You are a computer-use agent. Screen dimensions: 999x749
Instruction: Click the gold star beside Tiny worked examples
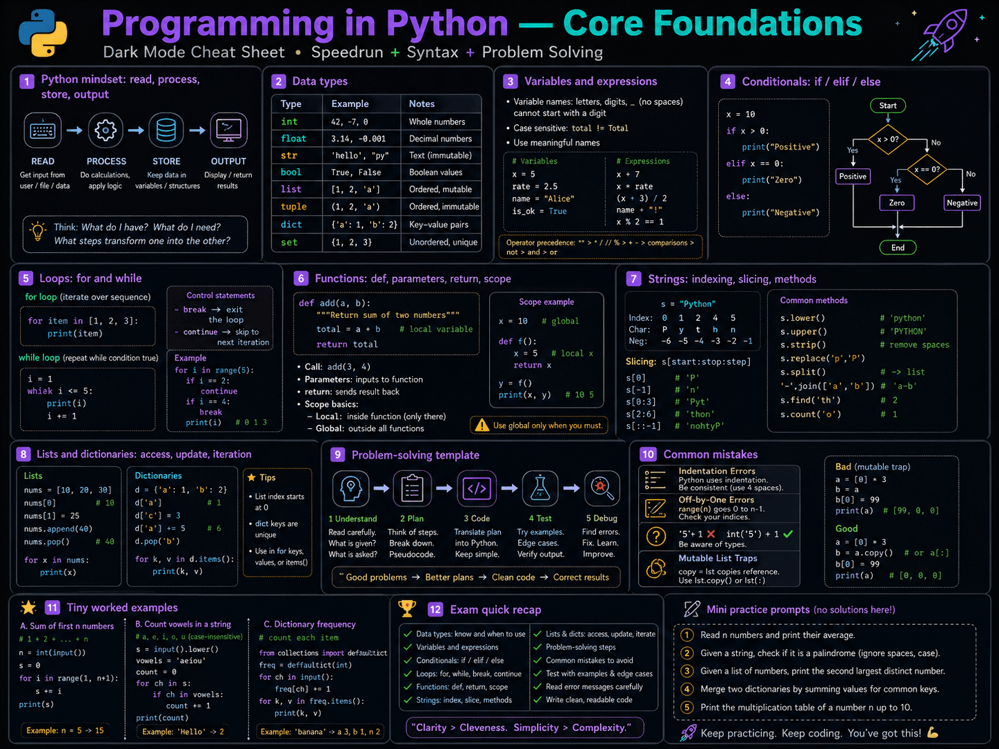tap(28, 608)
